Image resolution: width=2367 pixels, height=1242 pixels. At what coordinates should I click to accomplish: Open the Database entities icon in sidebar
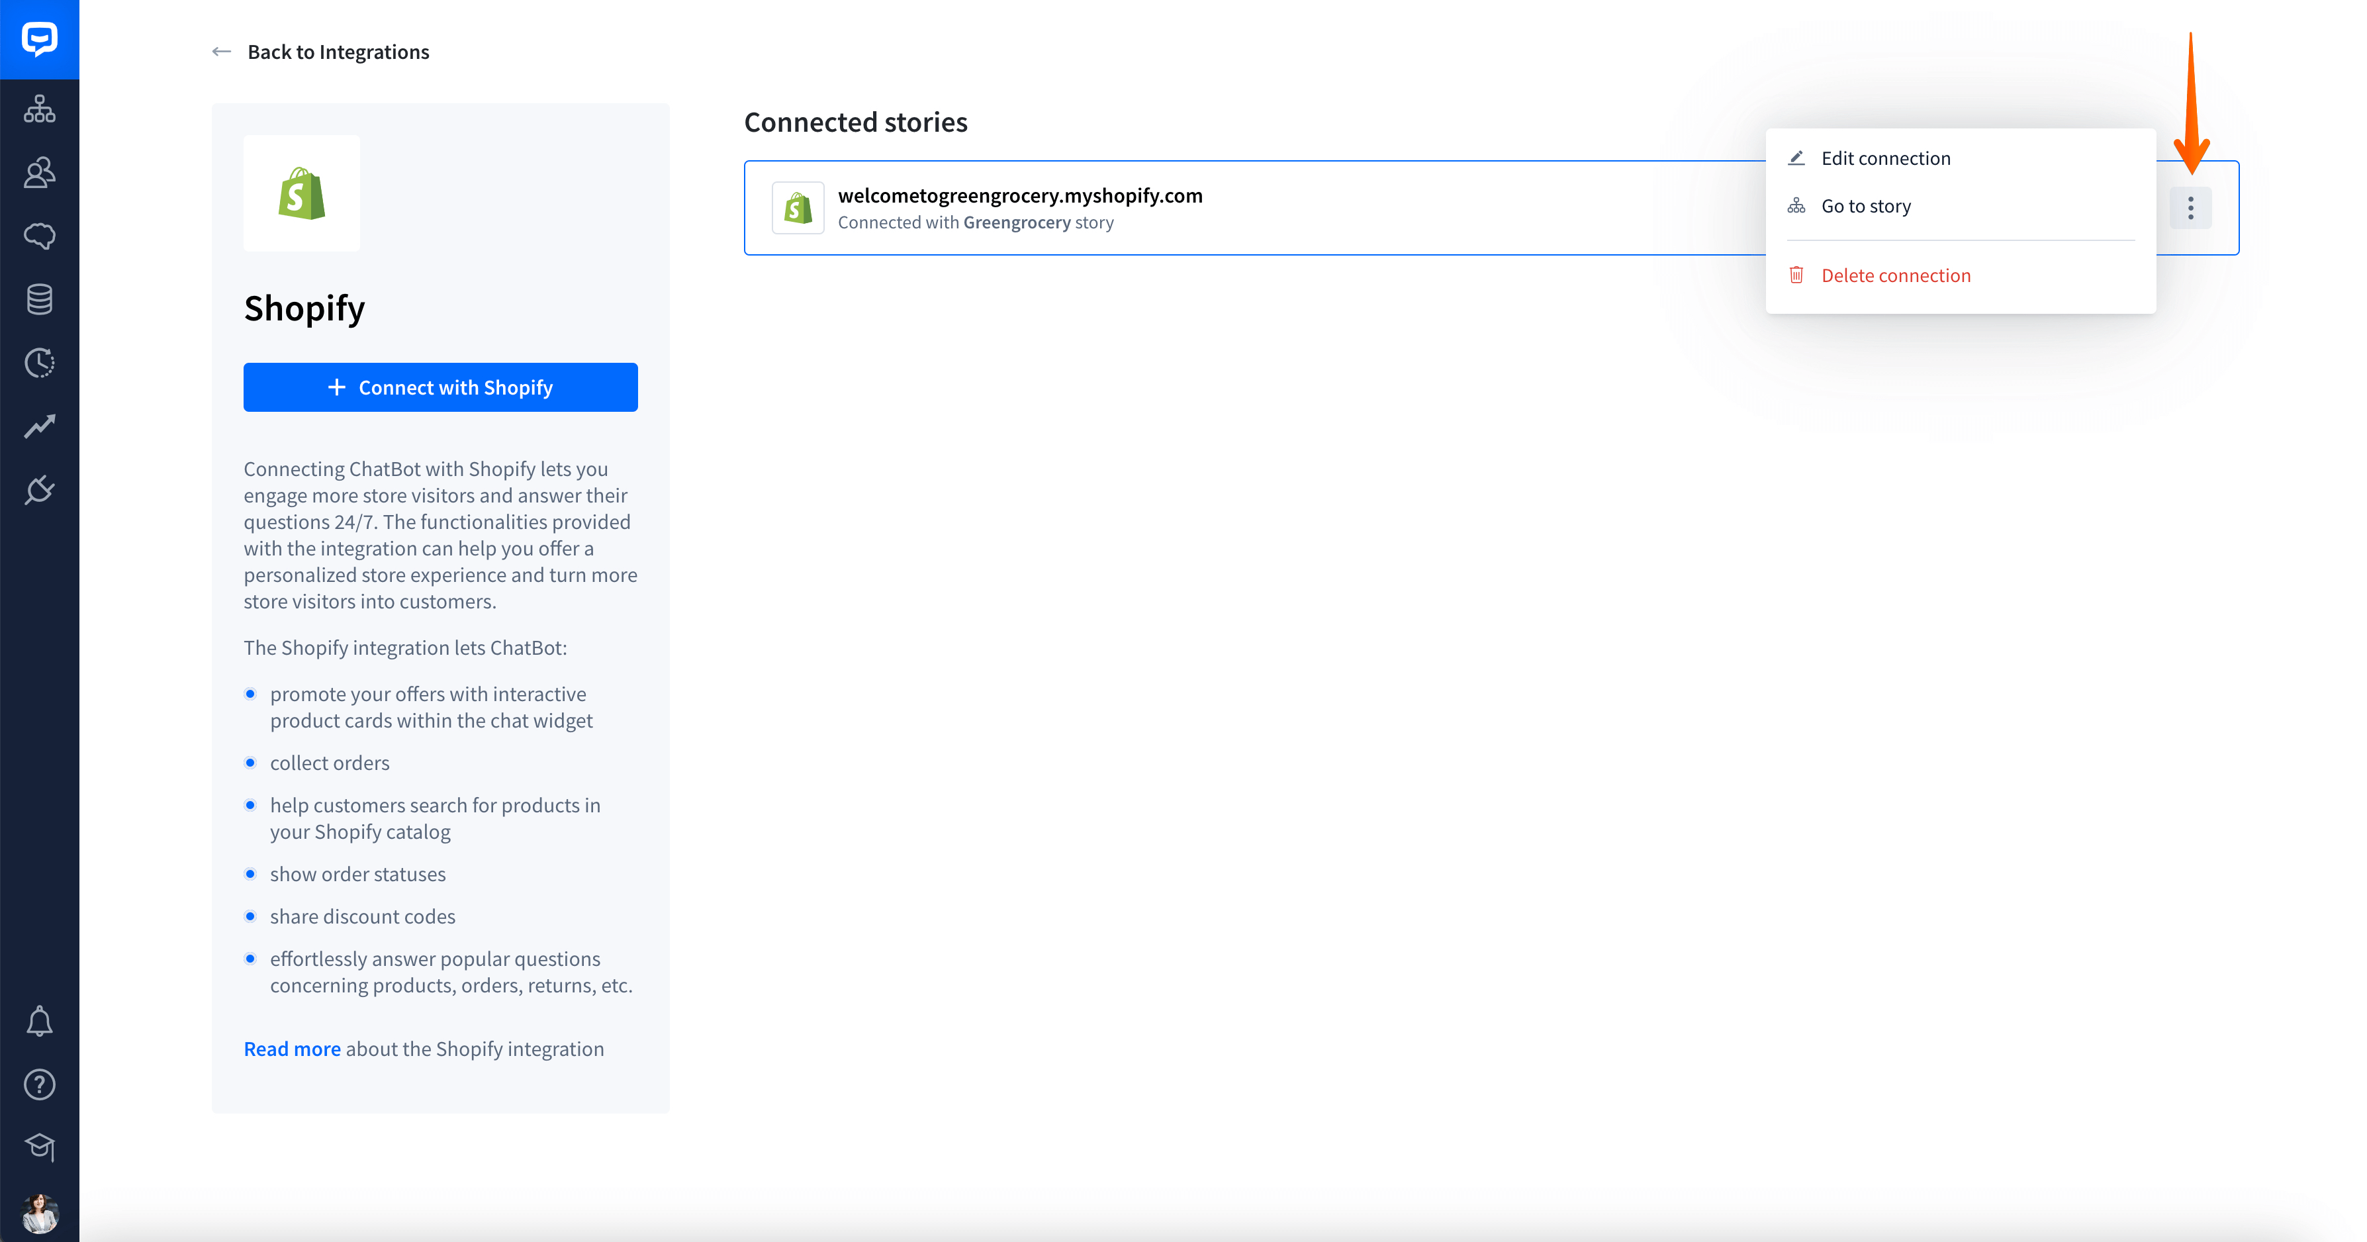[40, 299]
